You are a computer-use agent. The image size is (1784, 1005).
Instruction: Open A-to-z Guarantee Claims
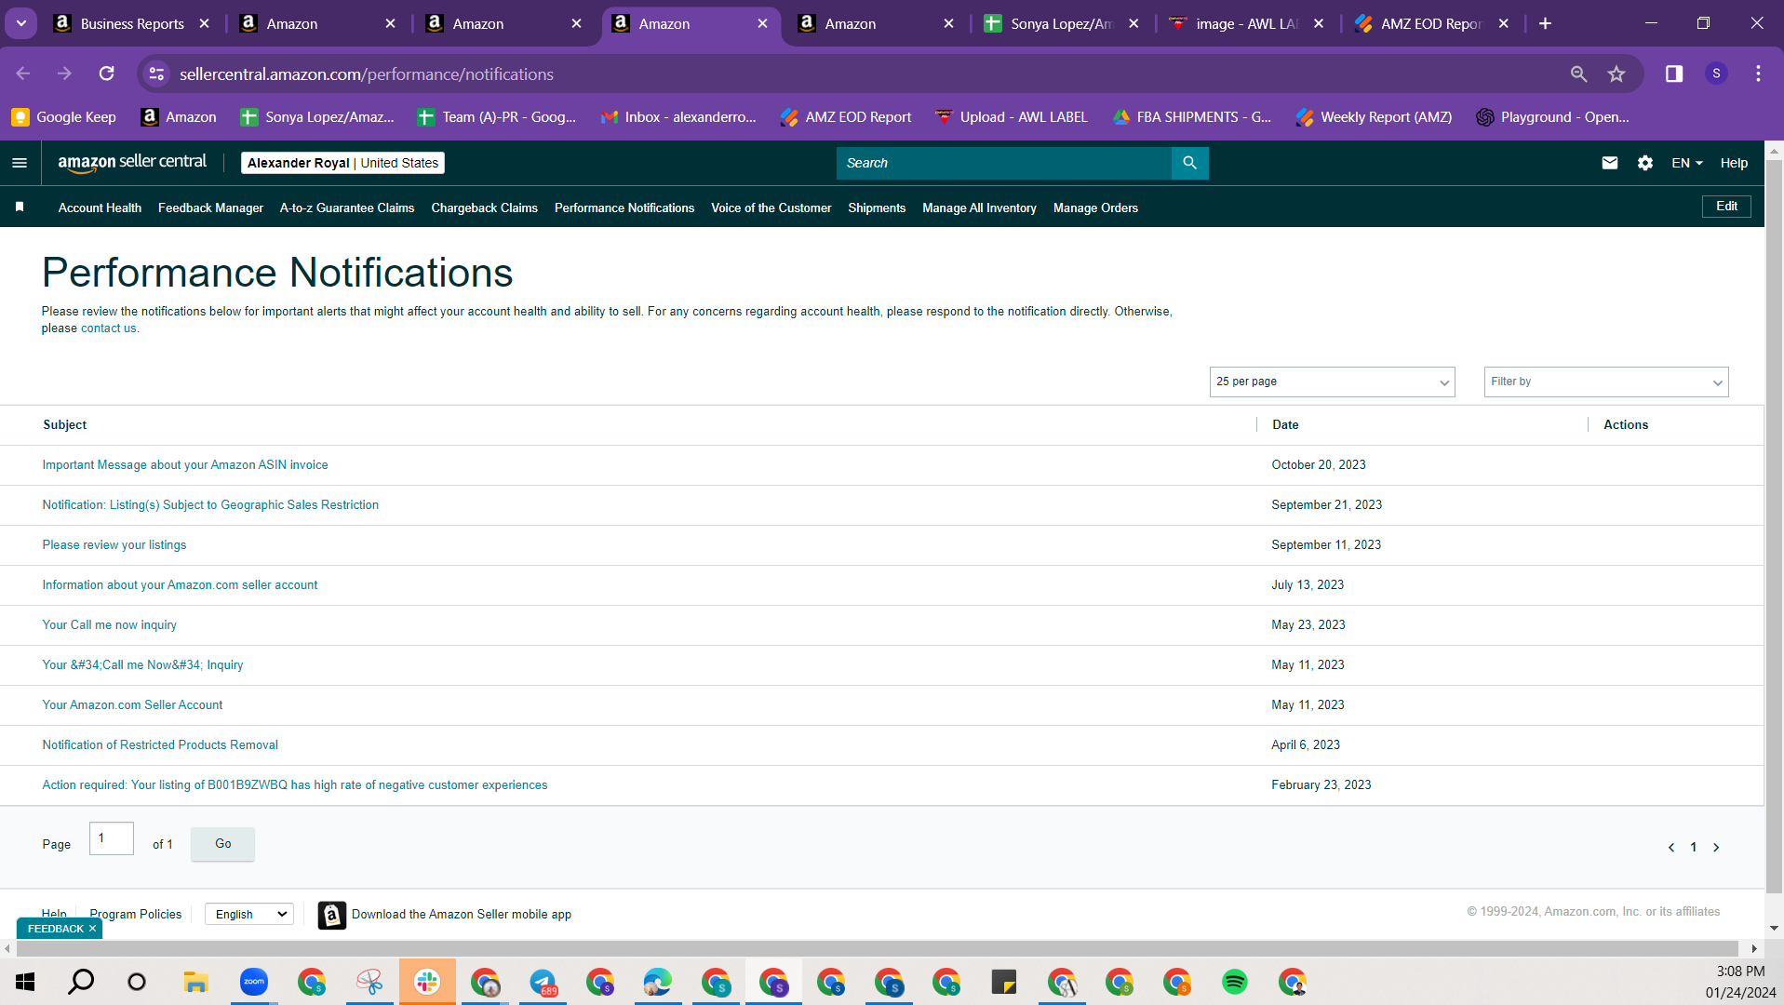(x=347, y=208)
